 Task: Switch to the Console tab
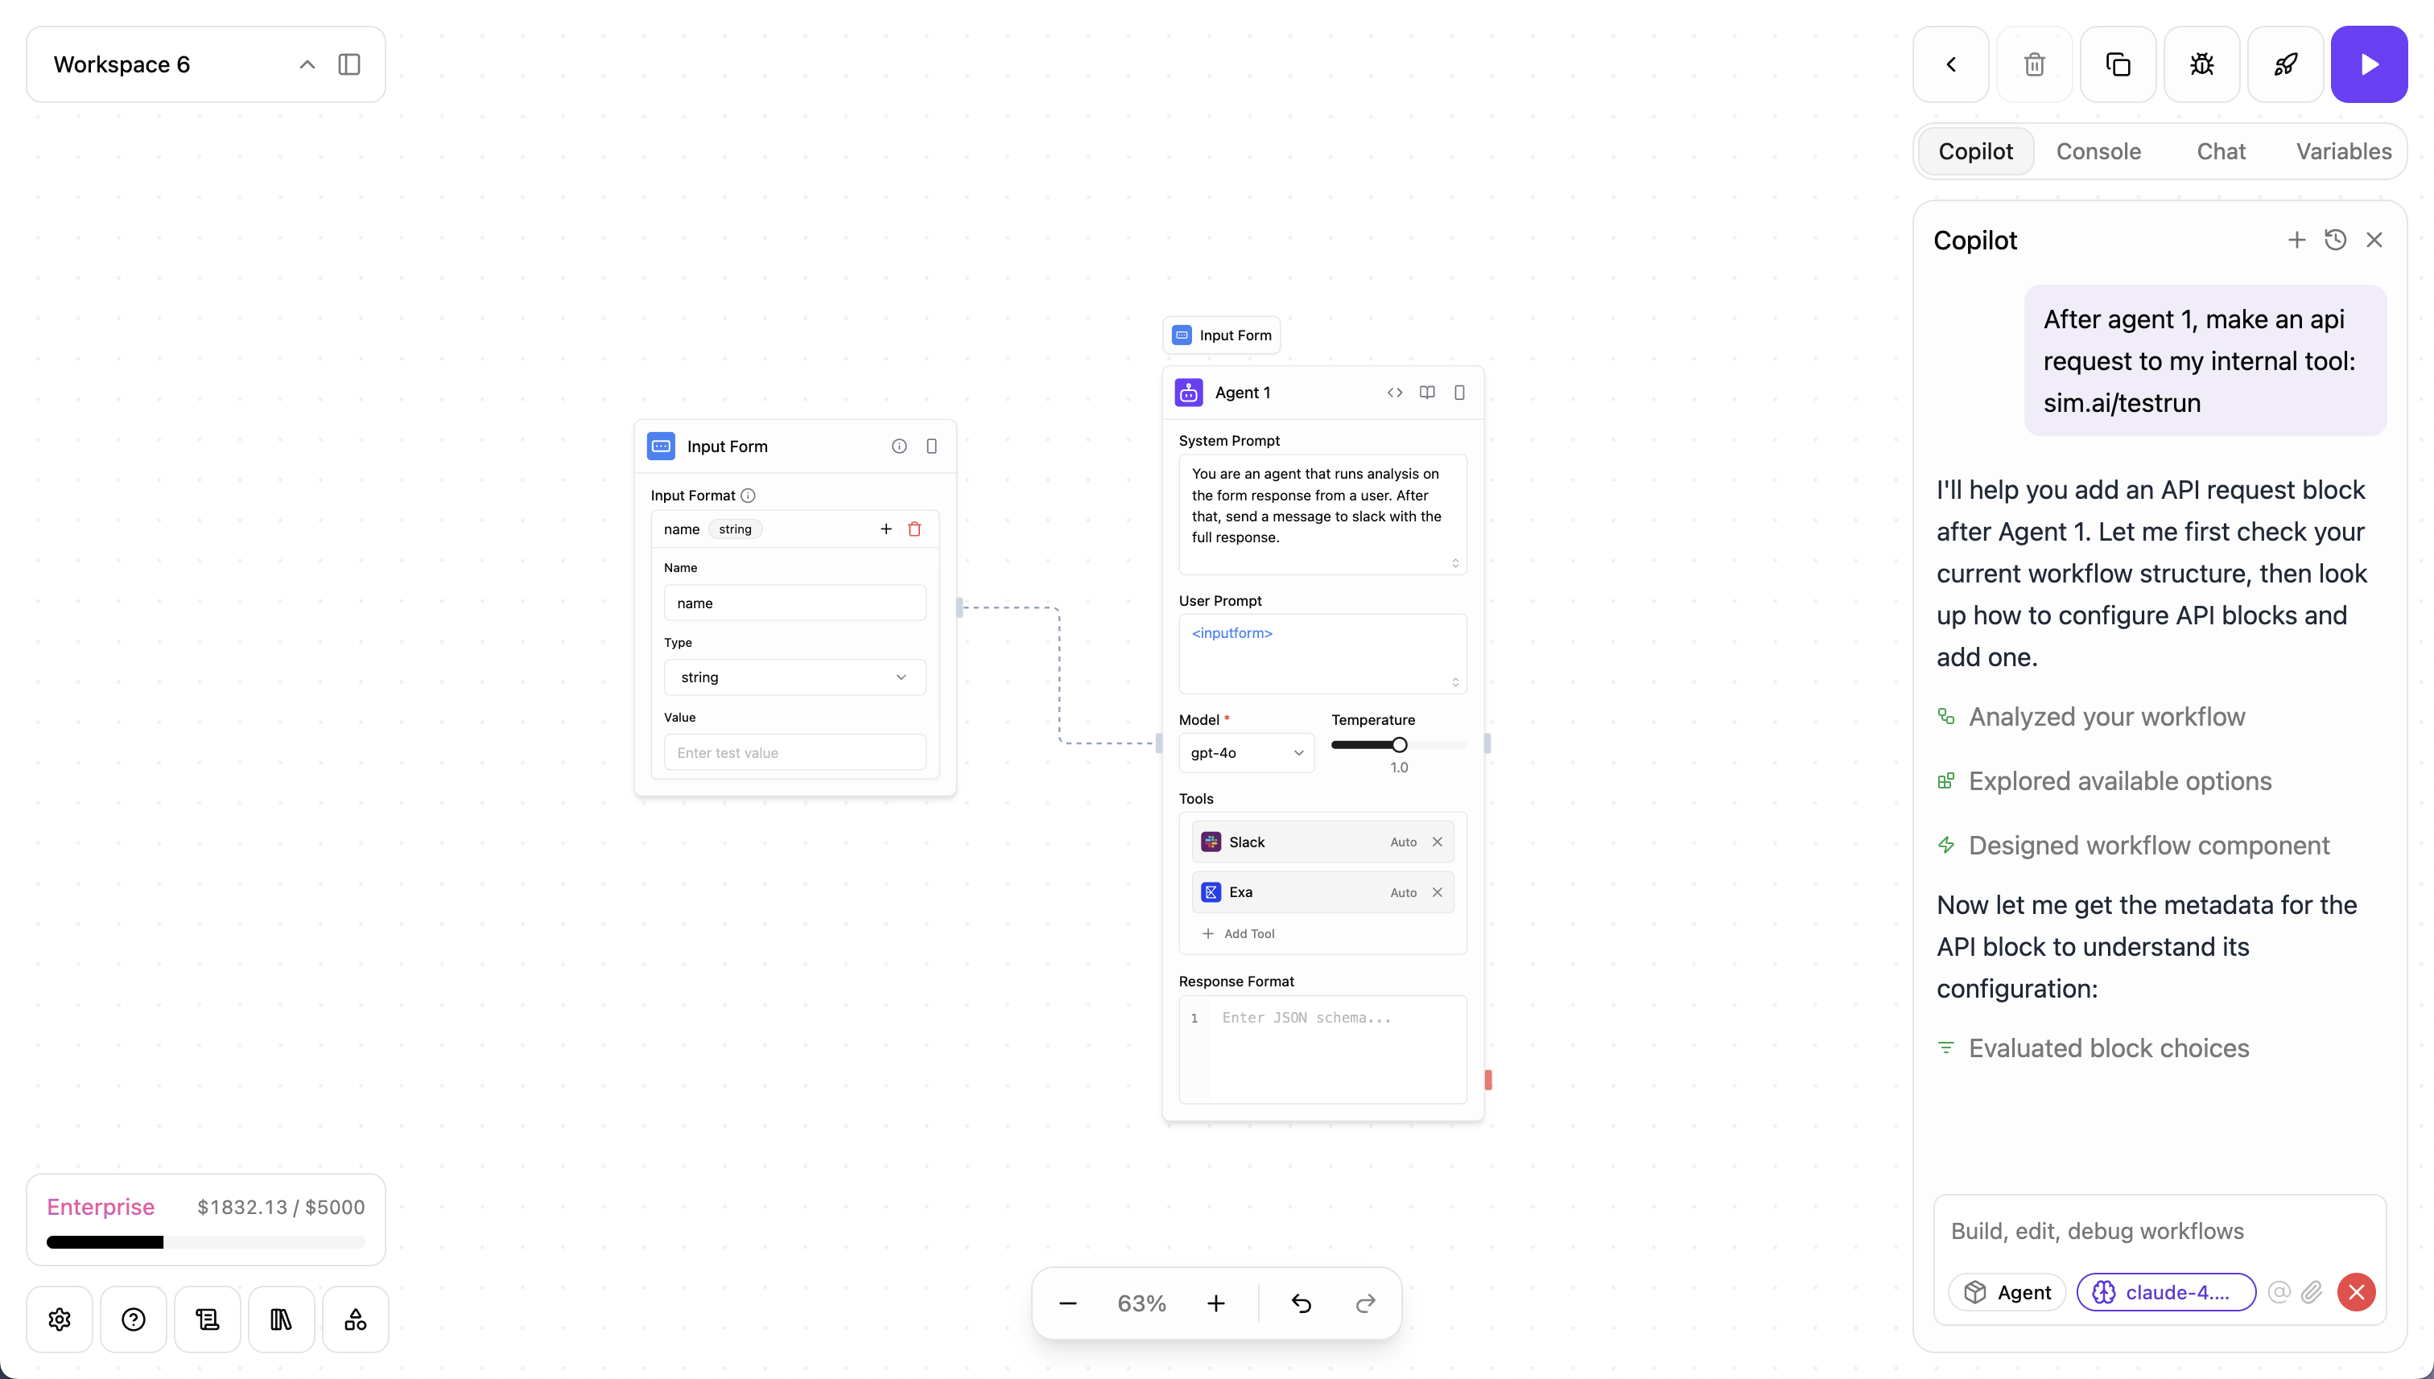point(2098,151)
